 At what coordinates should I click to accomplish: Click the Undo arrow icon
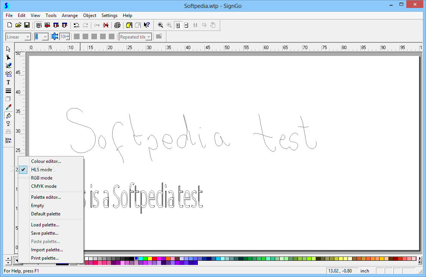click(76, 25)
